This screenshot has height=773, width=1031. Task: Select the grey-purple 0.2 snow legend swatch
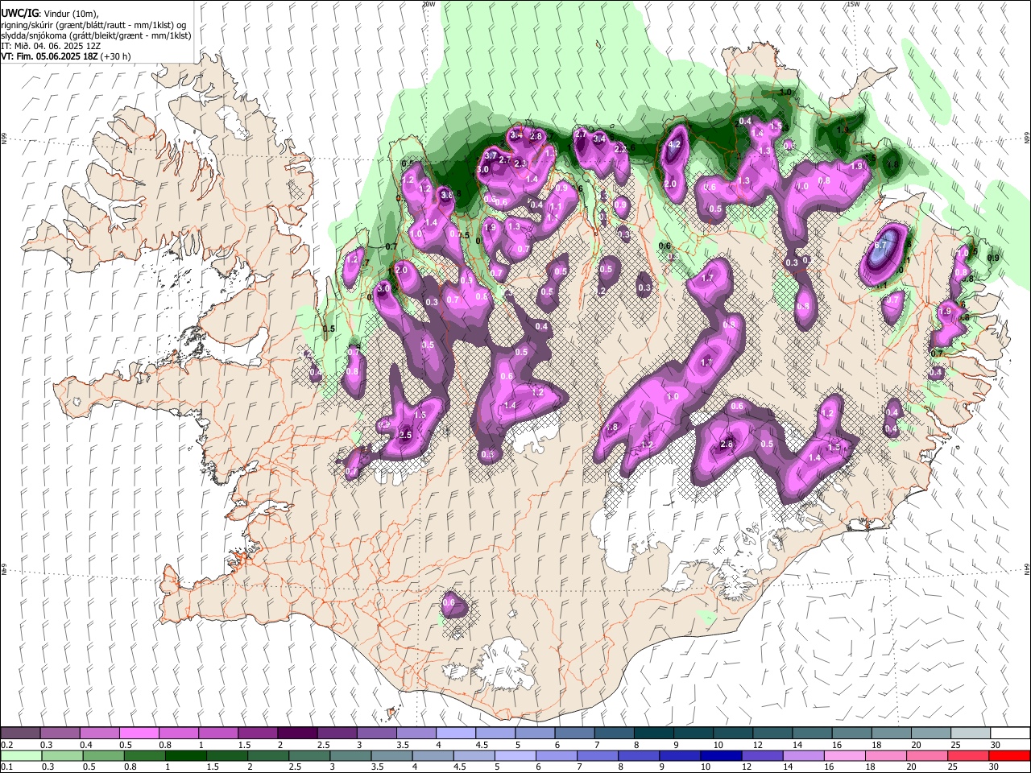point(21,734)
